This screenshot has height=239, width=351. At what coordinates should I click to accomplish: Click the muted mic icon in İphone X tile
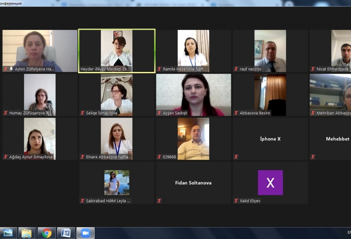point(236,157)
